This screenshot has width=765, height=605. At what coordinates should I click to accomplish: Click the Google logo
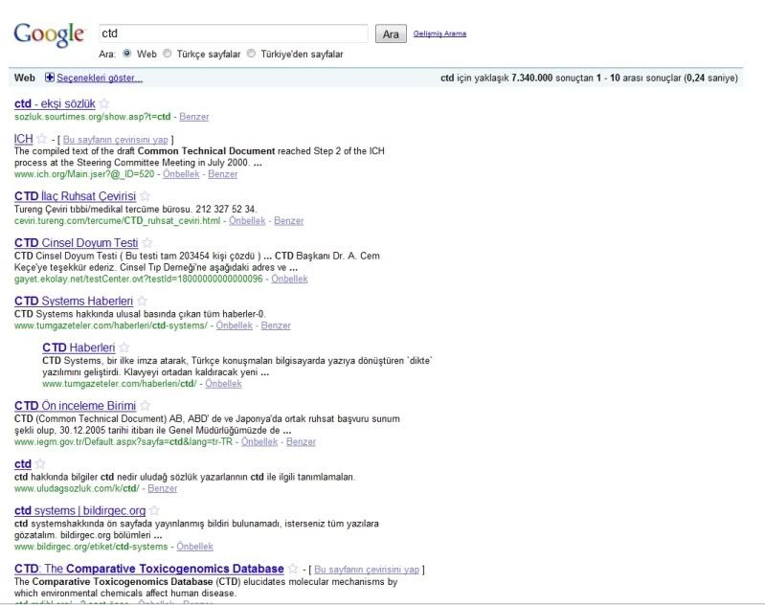(49, 35)
